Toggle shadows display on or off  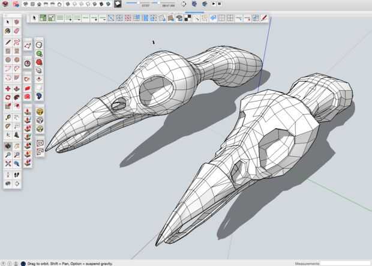point(119,4)
